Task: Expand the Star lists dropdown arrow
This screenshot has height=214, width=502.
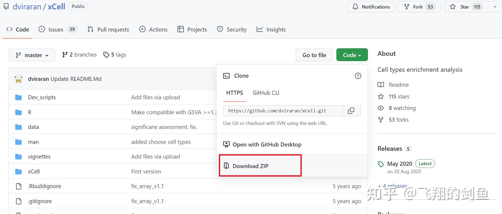Action: pos(495,7)
